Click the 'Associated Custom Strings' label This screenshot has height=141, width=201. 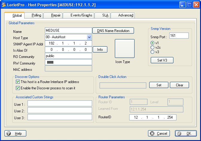click(x=34, y=97)
